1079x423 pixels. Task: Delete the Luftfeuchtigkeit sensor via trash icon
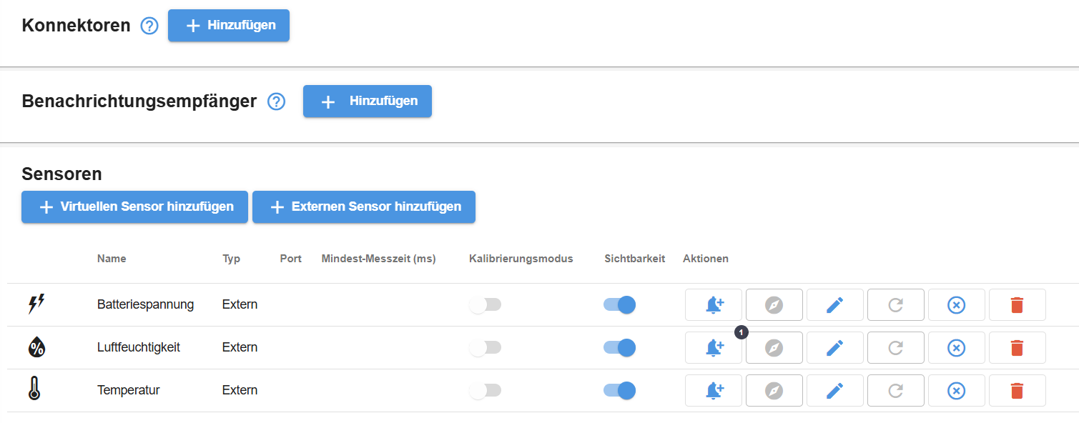tap(1017, 348)
